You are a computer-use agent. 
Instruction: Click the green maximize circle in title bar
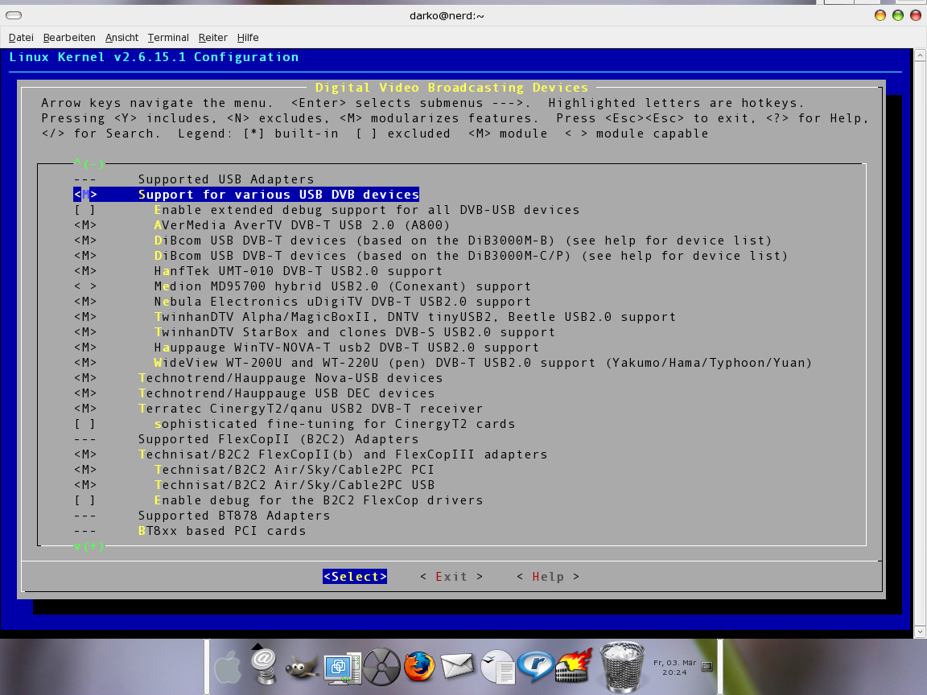click(897, 15)
